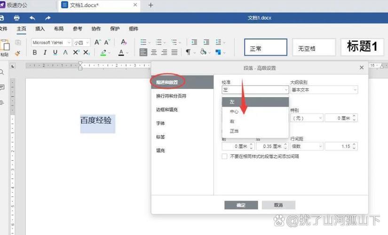This screenshot has height=235, width=388.
Task: Switch to the 插入 tab
Action: [40, 29]
